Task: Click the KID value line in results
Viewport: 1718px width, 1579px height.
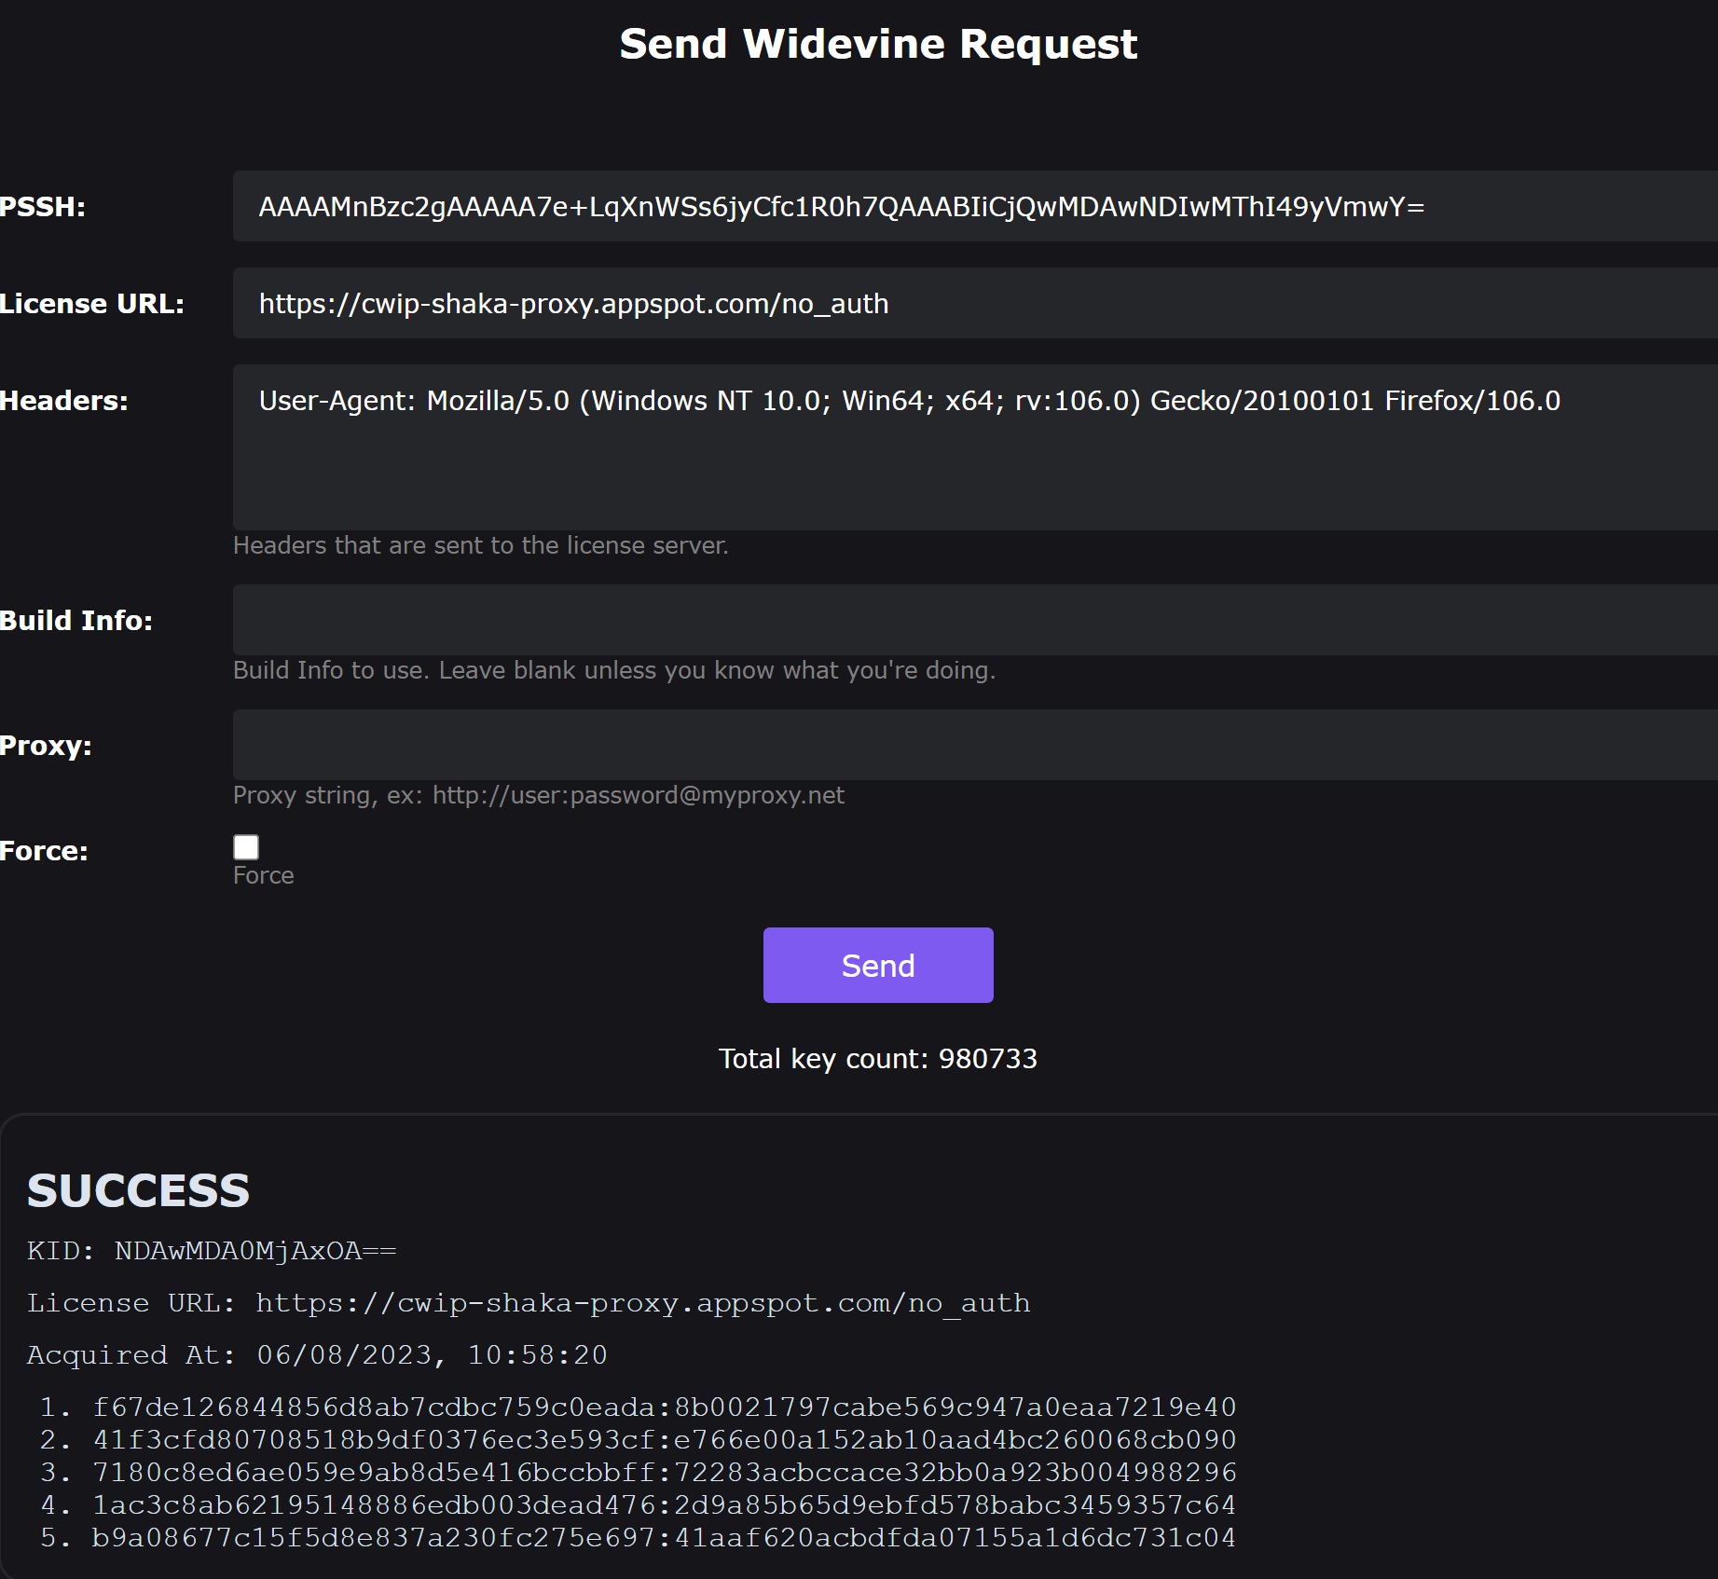Action: 212,1251
